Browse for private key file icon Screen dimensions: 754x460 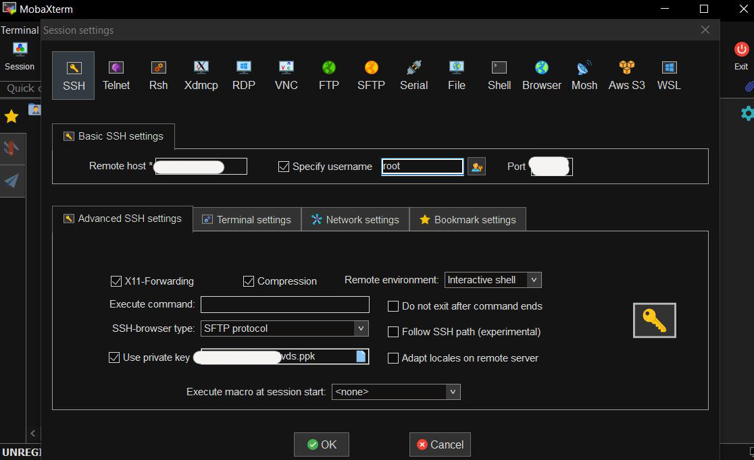tap(361, 356)
